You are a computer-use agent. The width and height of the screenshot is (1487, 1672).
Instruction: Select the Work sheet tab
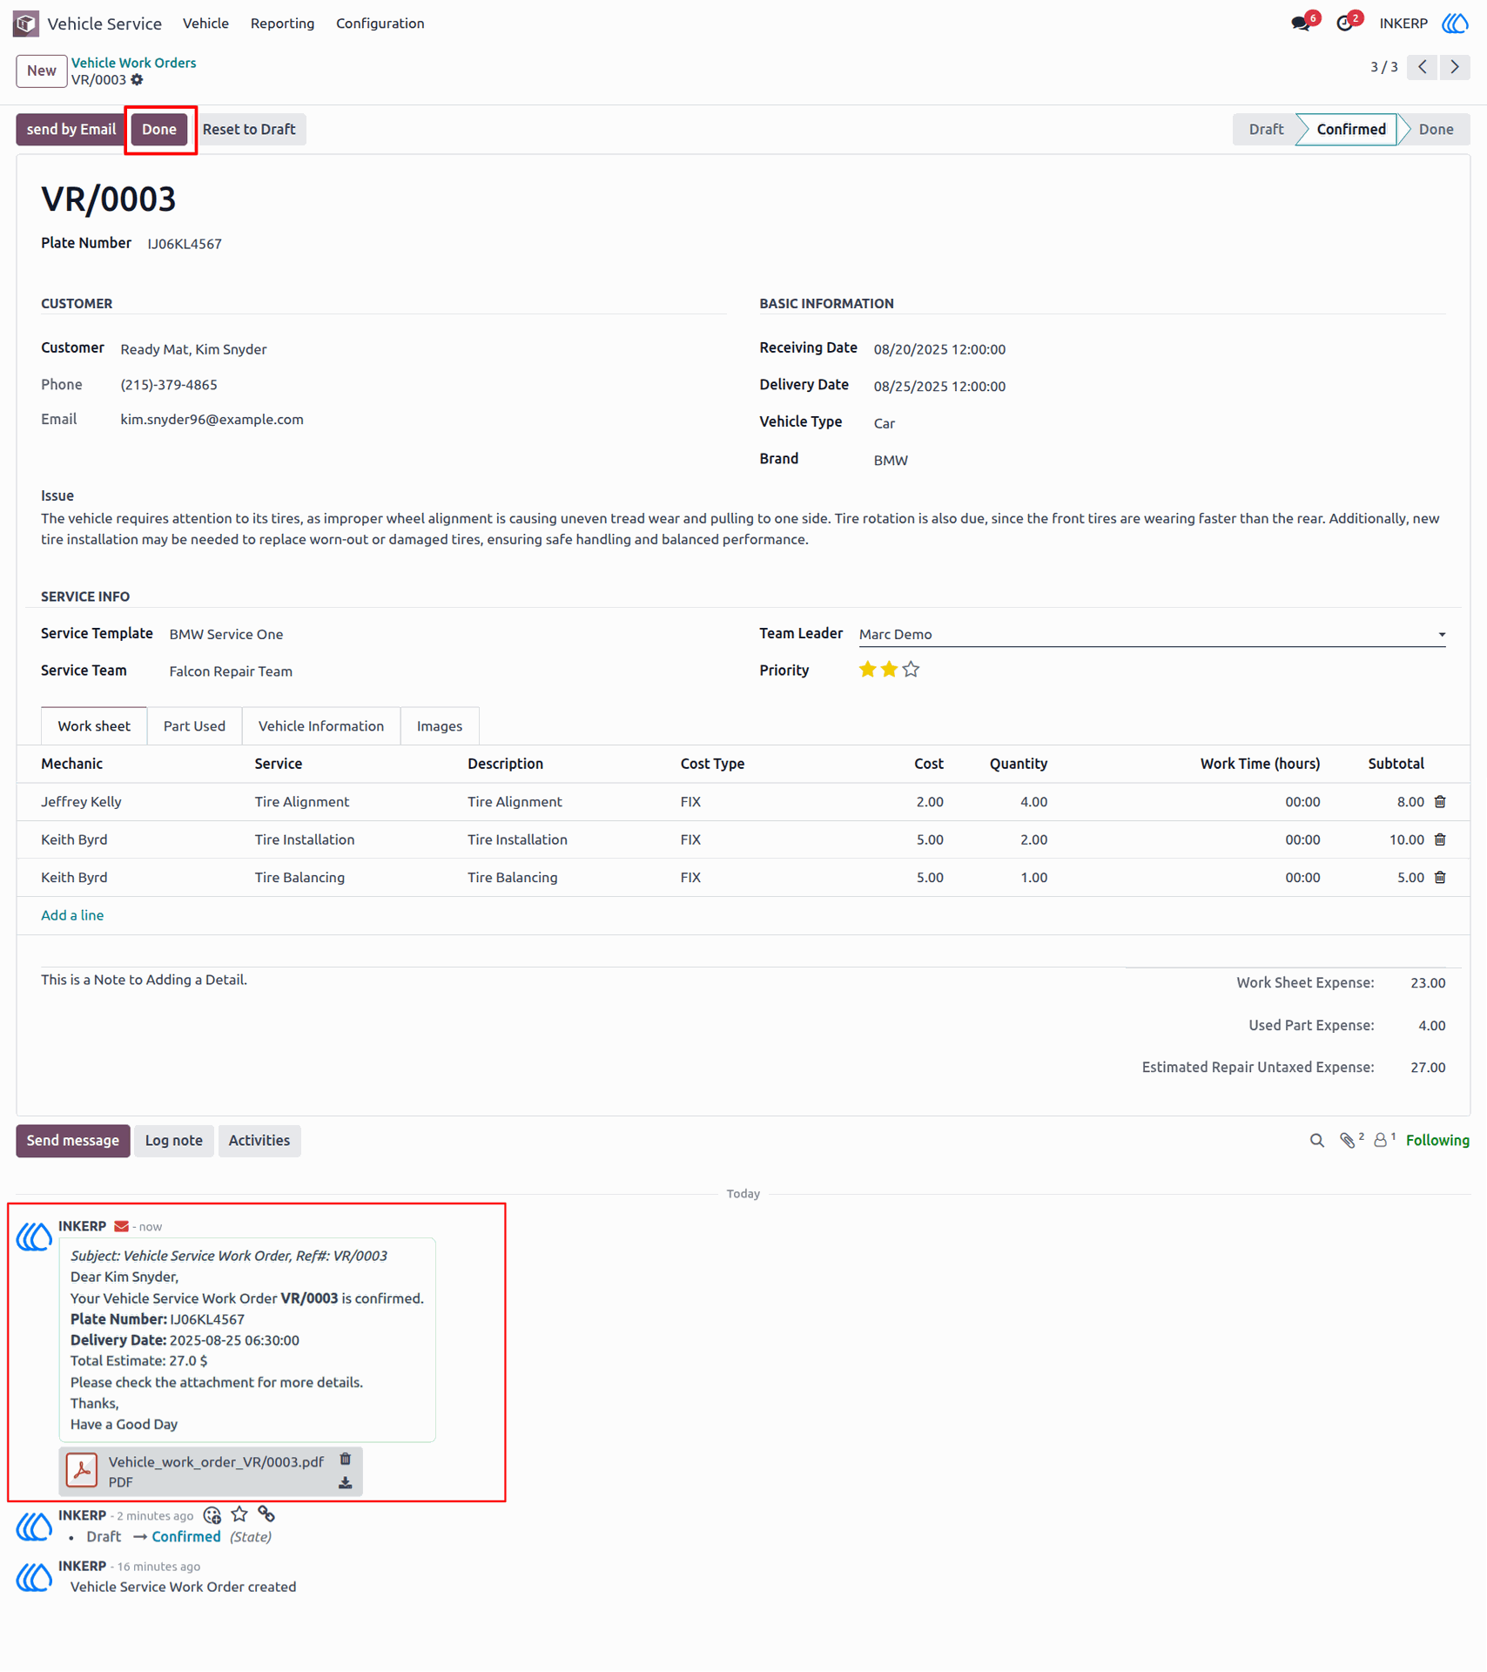94,726
